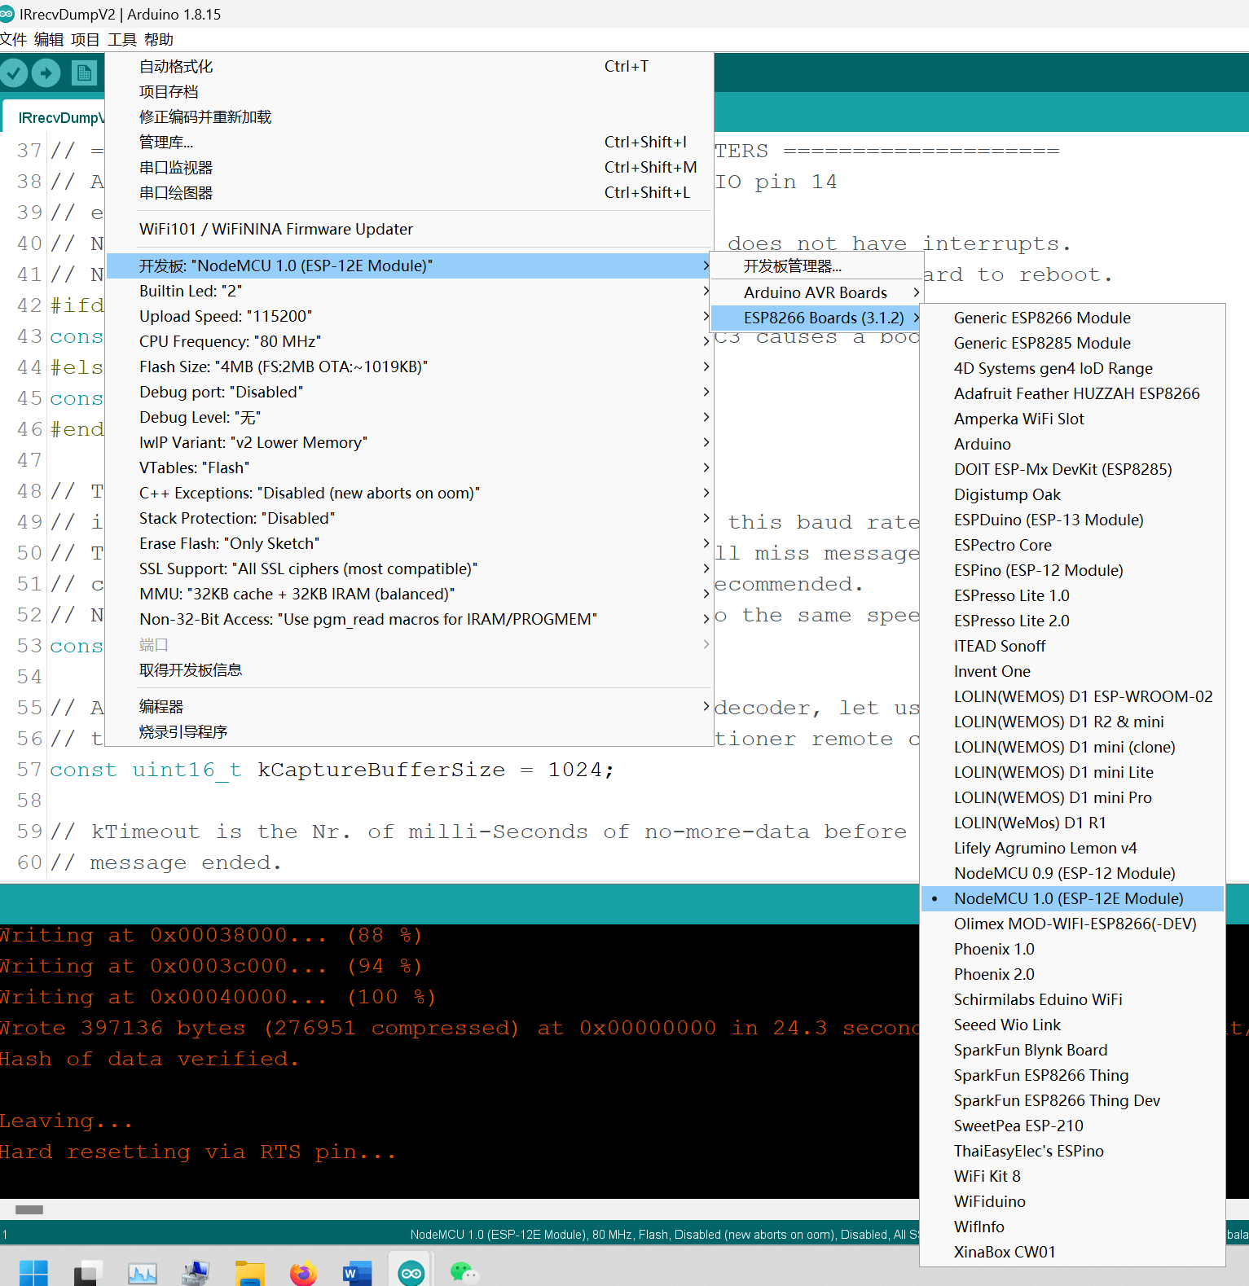The width and height of the screenshot is (1249, 1286).
Task: Pick SparkFun ESP8266 Thing Dev board
Action: [1072, 1100]
